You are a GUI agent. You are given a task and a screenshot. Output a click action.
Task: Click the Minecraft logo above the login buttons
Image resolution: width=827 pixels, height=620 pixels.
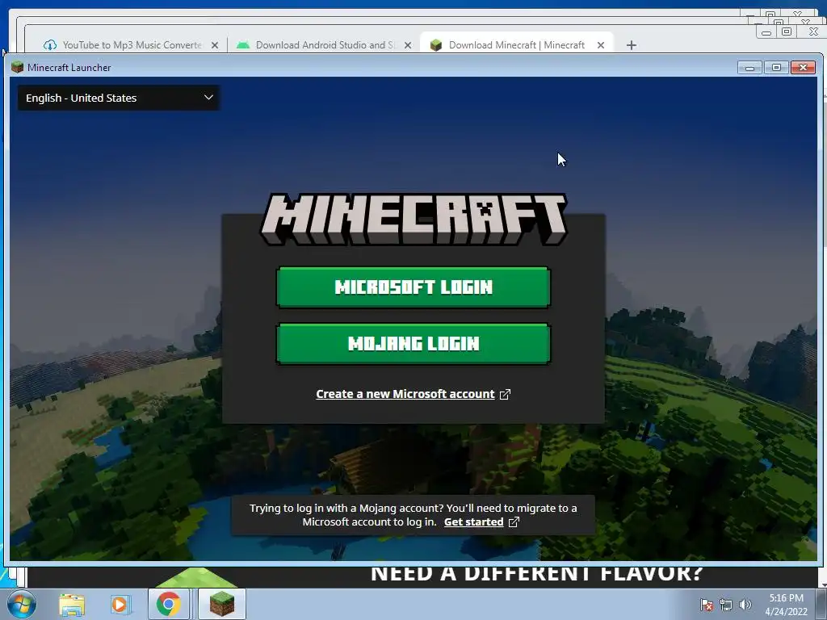click(x=413, y=220)
